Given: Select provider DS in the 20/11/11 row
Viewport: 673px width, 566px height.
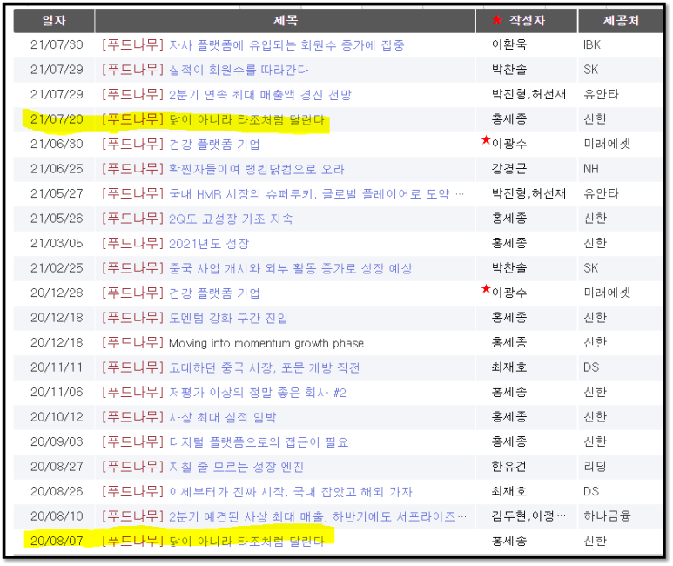Looking at the screenshot, I should click(591, 367).
